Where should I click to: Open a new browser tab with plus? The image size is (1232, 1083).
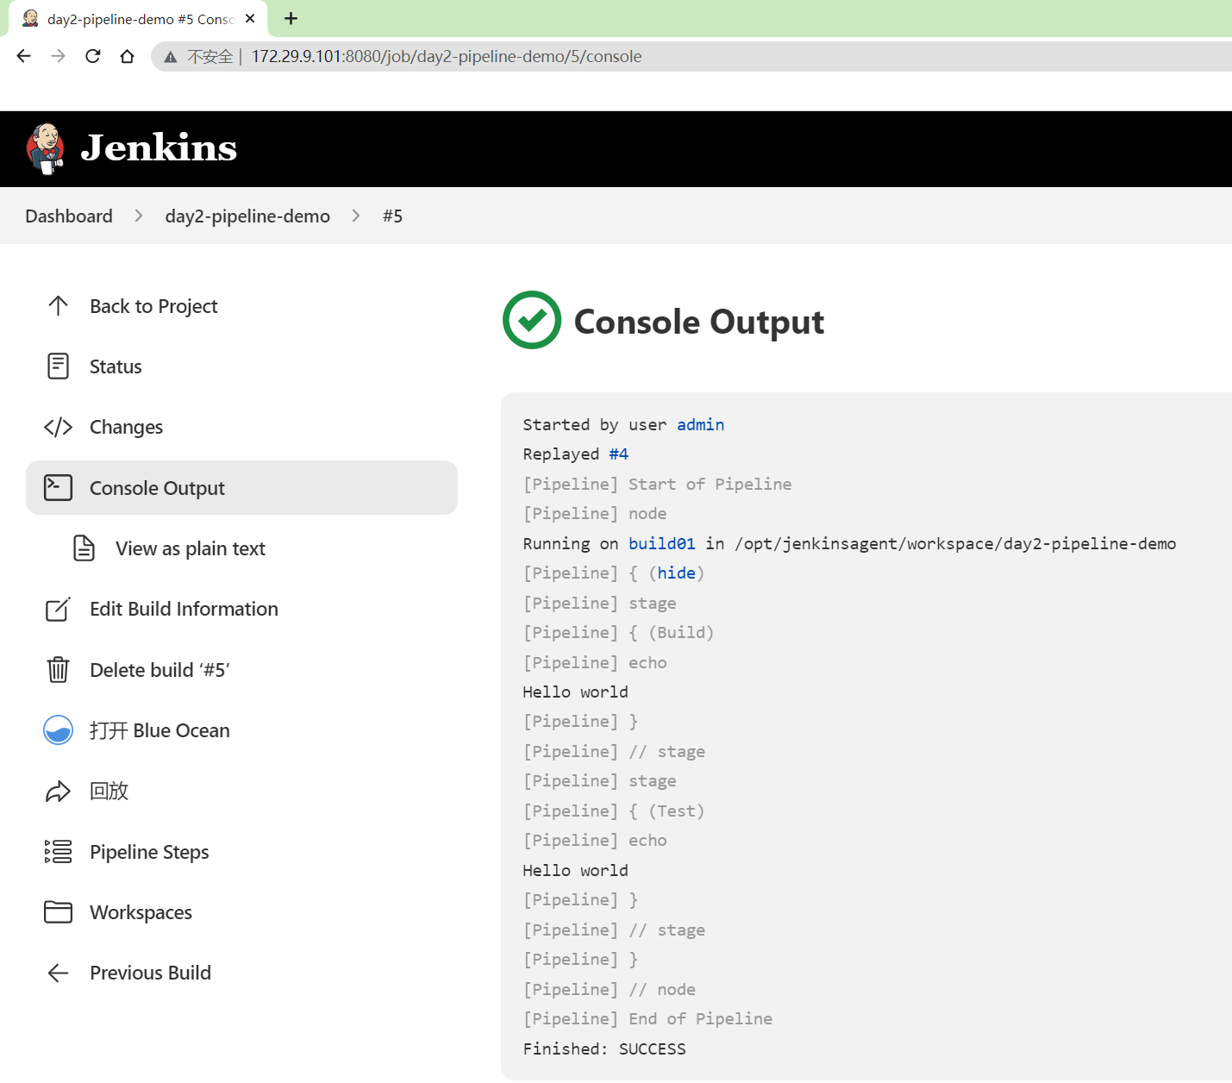click(x=291, y=18)
